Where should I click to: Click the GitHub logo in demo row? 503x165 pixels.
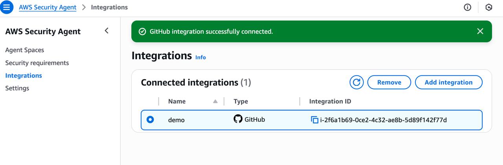pos(238,119)
